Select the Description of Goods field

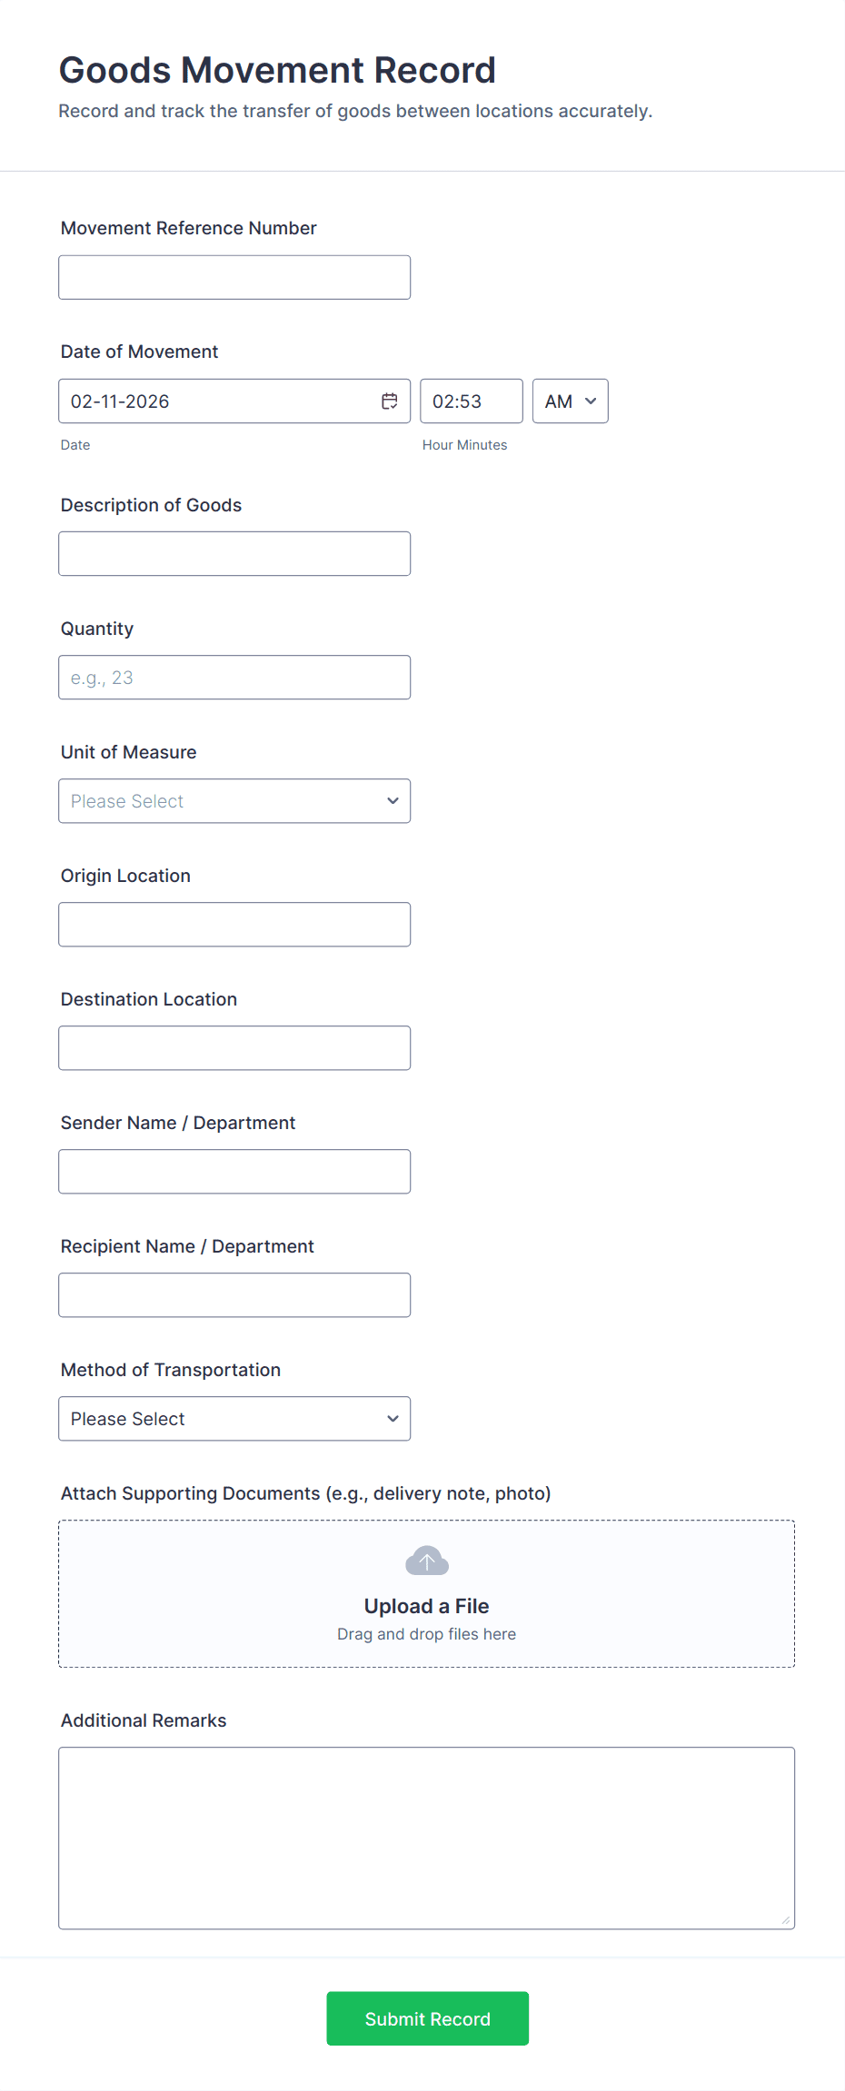[x=234, y=554]
